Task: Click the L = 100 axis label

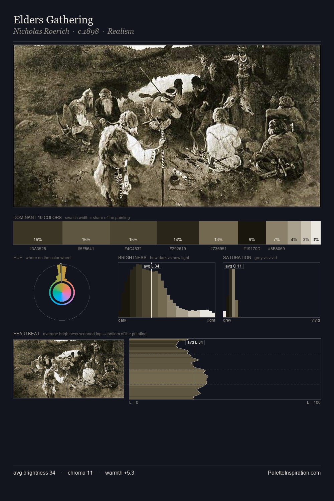Action: click(x=314, y=402)
